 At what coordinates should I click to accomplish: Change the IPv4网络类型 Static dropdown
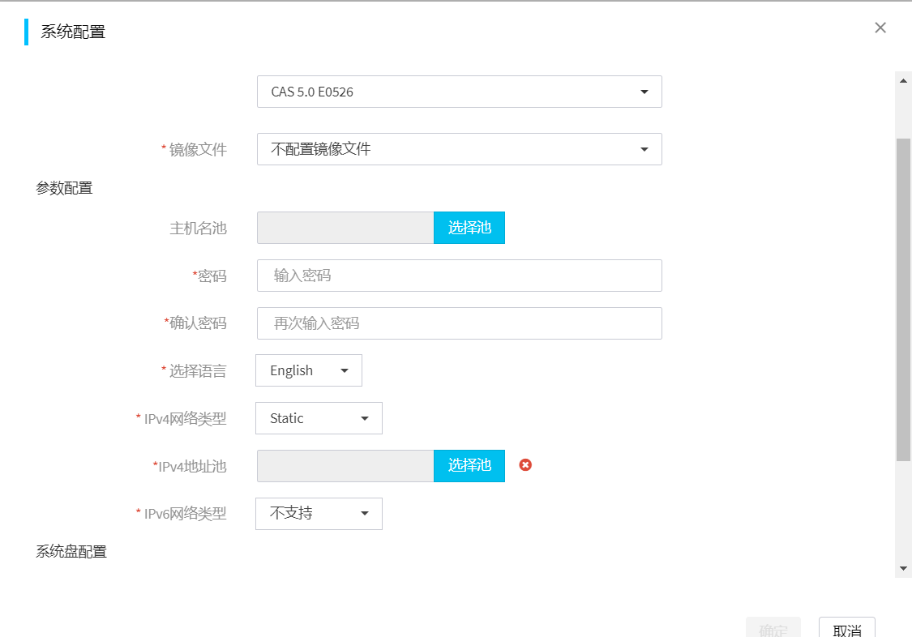pyautogui.click(x=319, y=418)
